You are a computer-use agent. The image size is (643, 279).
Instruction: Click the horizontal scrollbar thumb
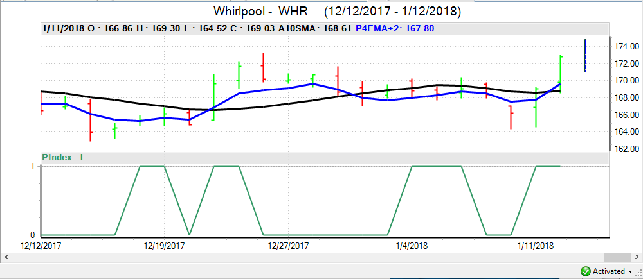click(617, 257)
